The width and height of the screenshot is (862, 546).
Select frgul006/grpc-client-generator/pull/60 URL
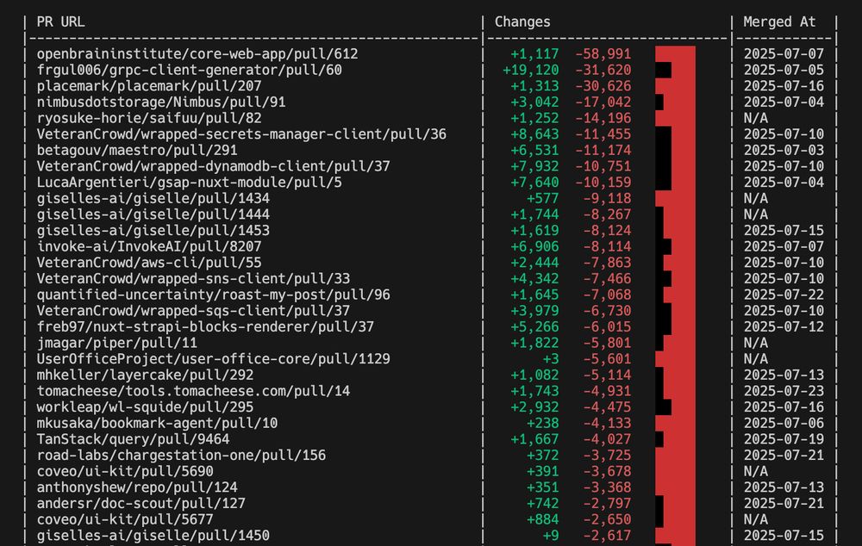189,70
